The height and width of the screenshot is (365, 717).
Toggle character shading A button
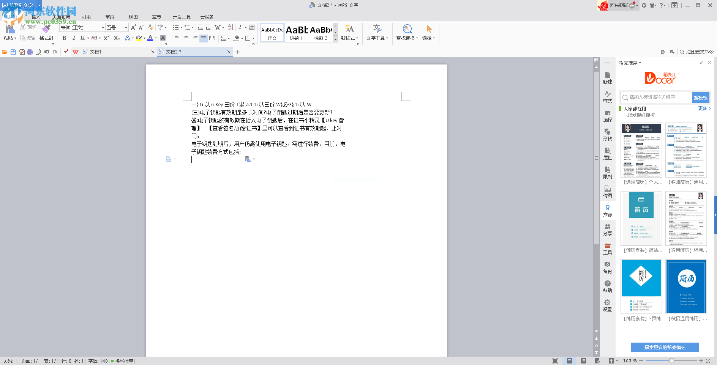click(x=163, y=38)
